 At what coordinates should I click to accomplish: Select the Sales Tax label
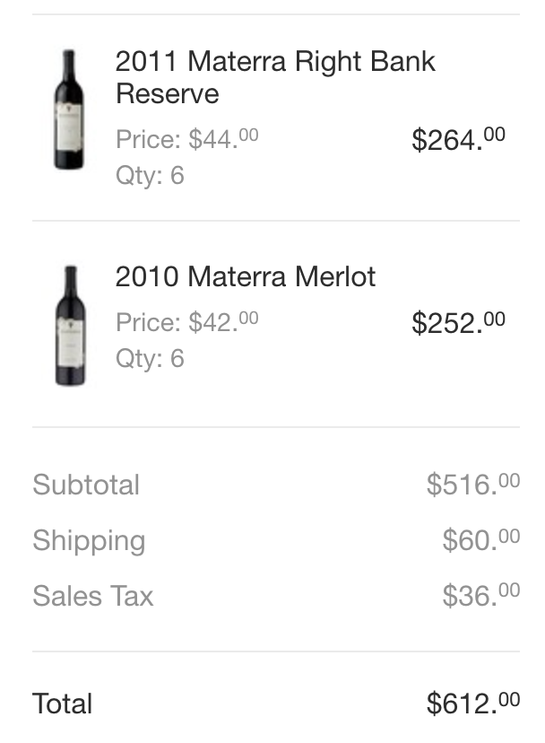click(93, 596)
